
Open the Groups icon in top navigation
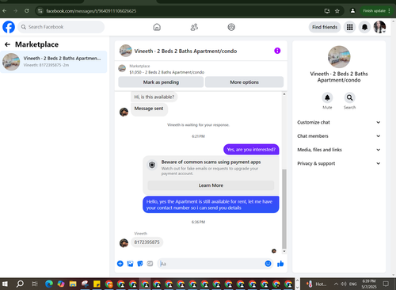231,27
